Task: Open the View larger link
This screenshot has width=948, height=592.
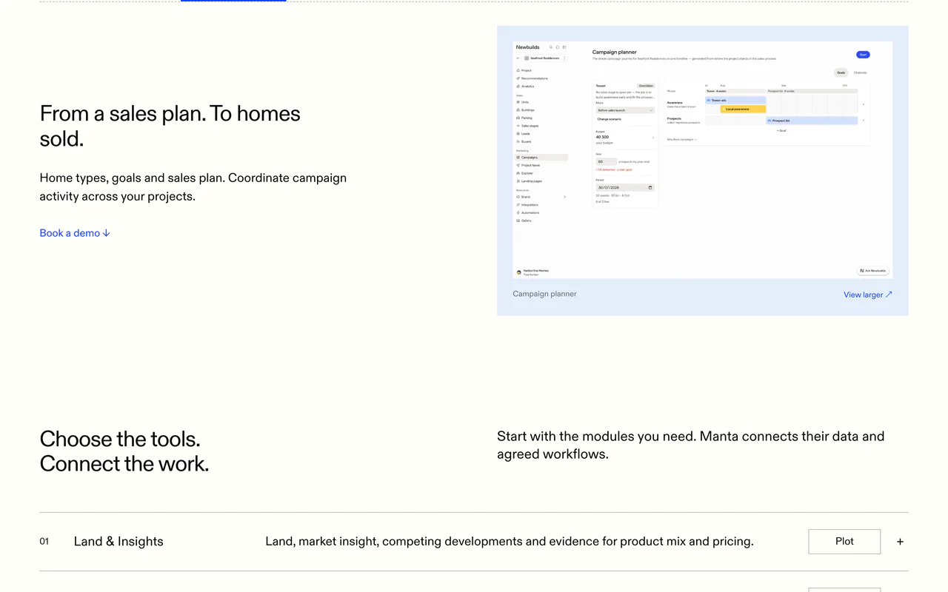Action: tap(868, 295)
